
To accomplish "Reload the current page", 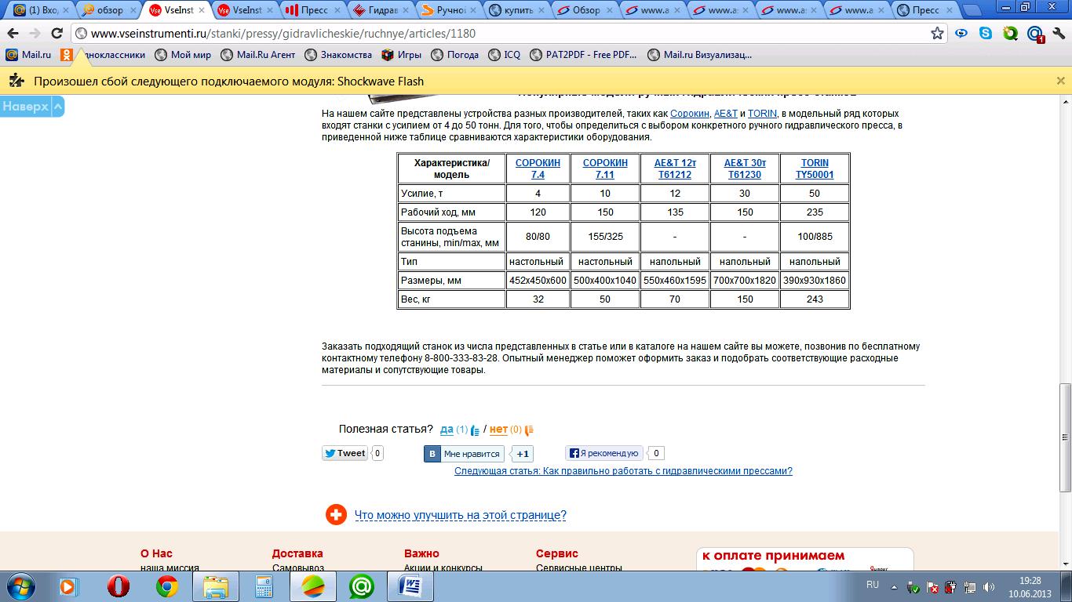I will tap(57, 34).
